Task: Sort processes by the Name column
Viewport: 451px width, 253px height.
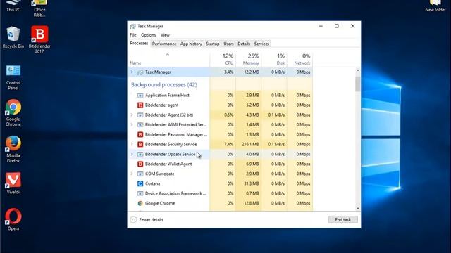Action: (x=168, y=59)
